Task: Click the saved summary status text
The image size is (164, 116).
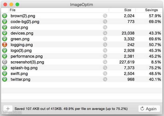Action: [x=71, y=109]
